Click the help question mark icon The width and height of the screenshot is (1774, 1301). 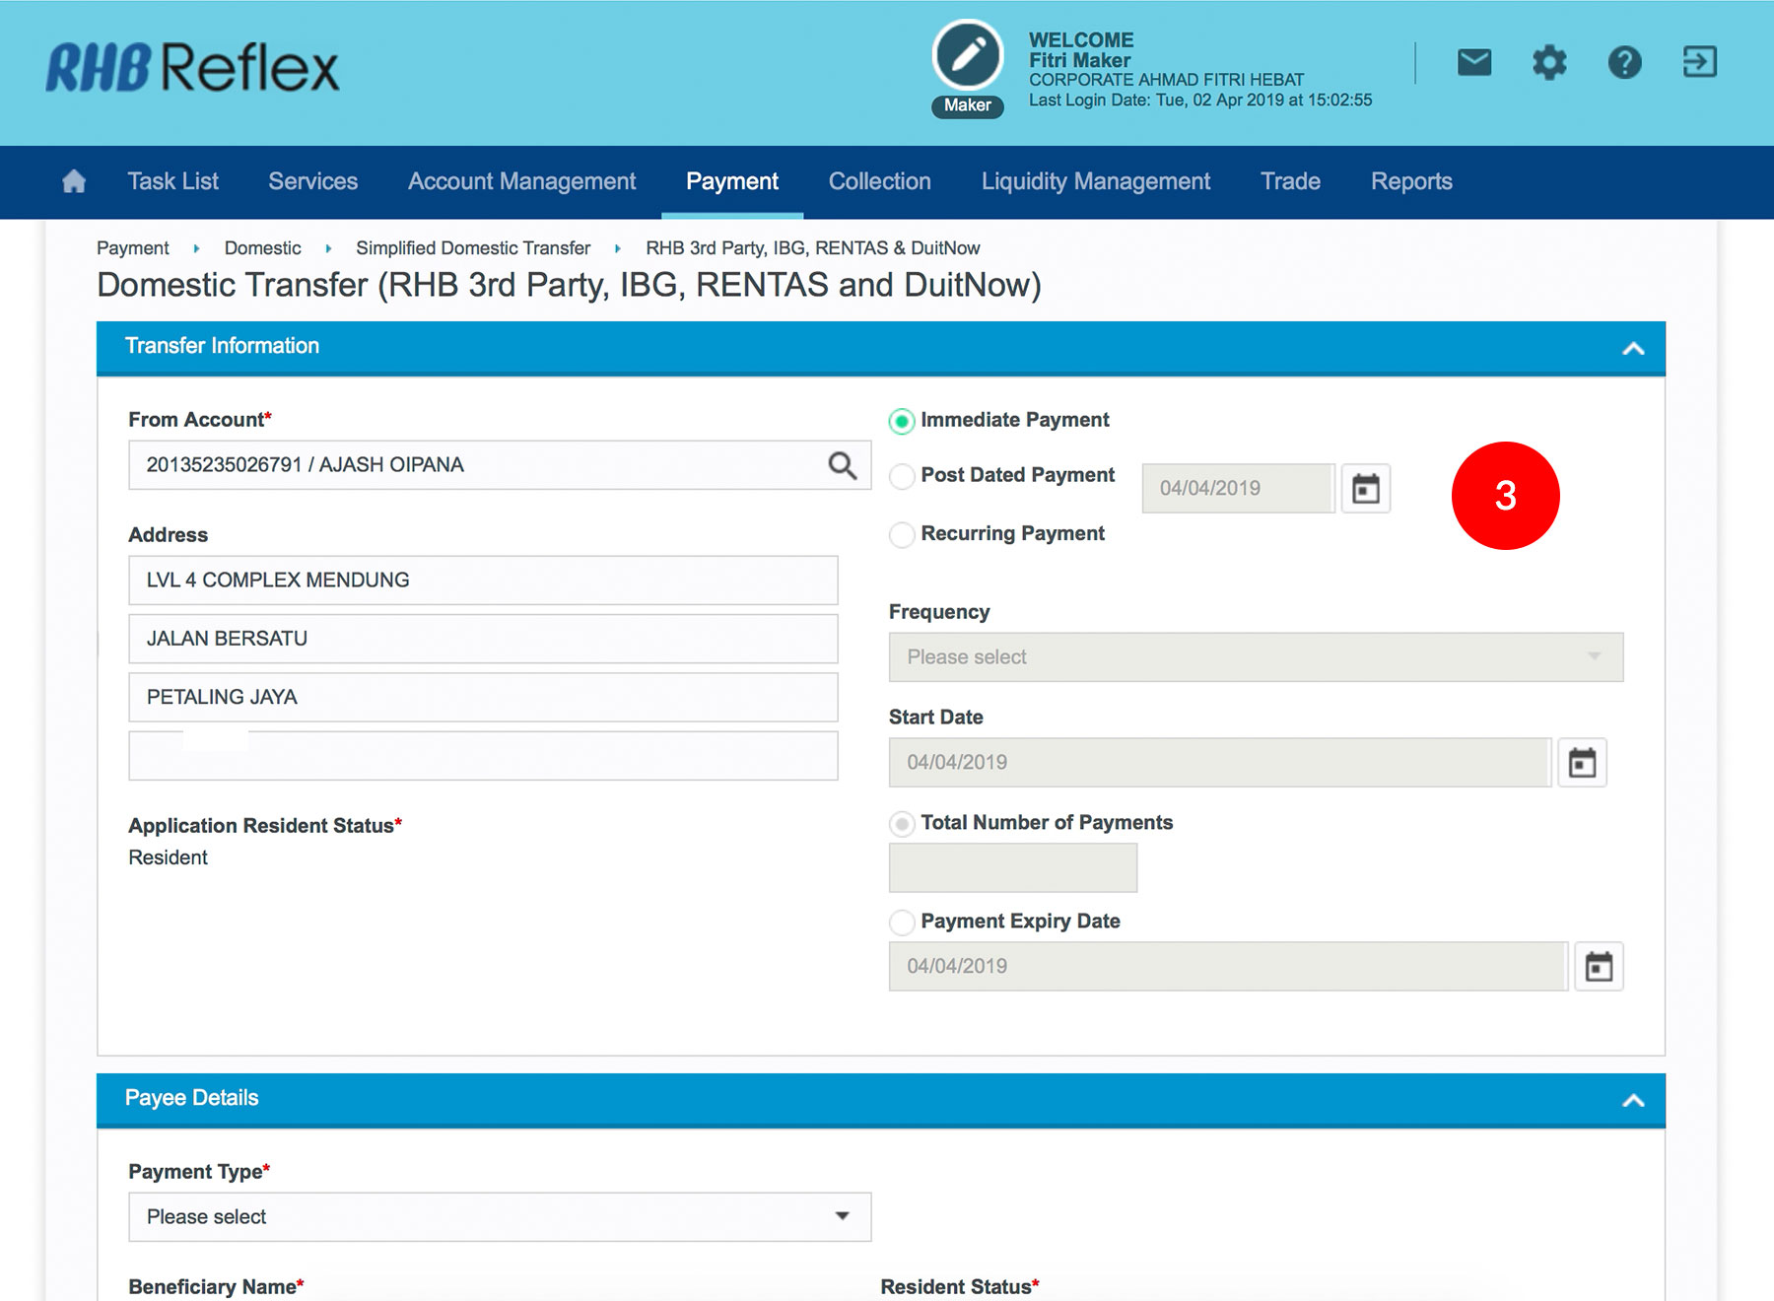pos(1624,63)
